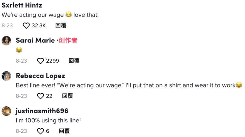Like Sxrlett Hintz's comment with heart icon
Image resolution: width=245 pixels, height=137 pixels.
tap(26, 25)
